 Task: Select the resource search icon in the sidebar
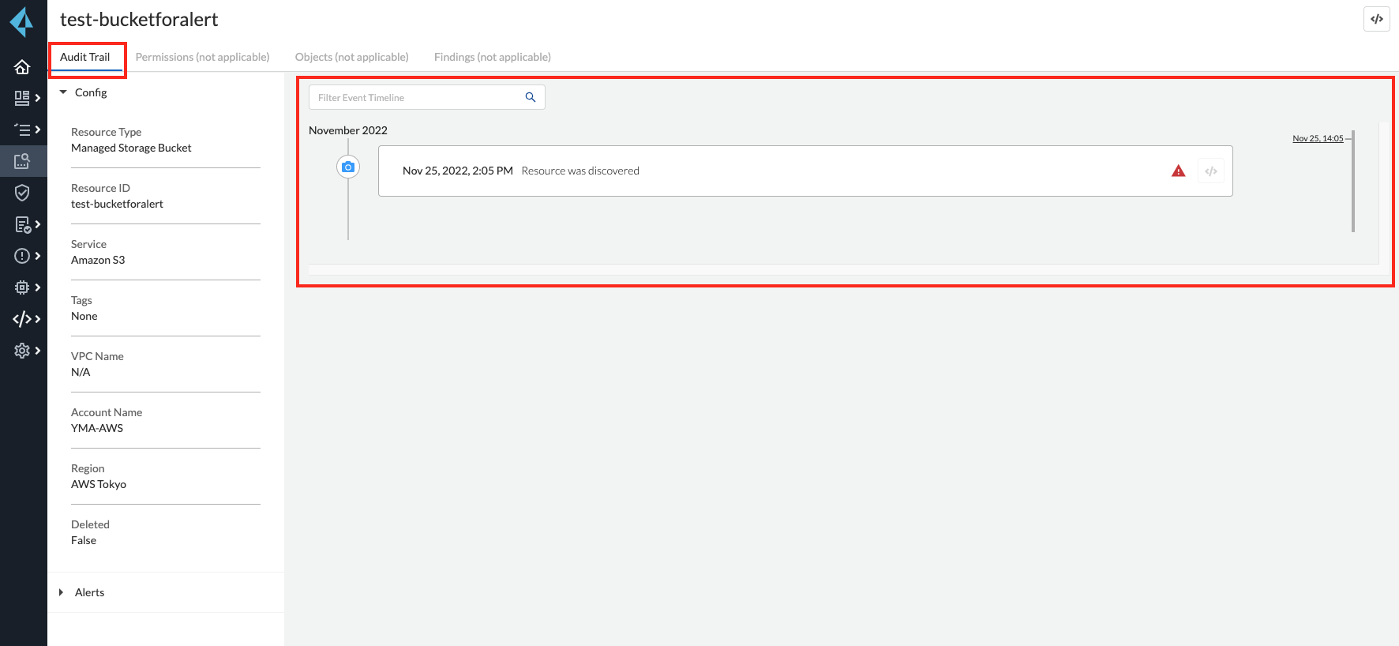pos(22,161)
